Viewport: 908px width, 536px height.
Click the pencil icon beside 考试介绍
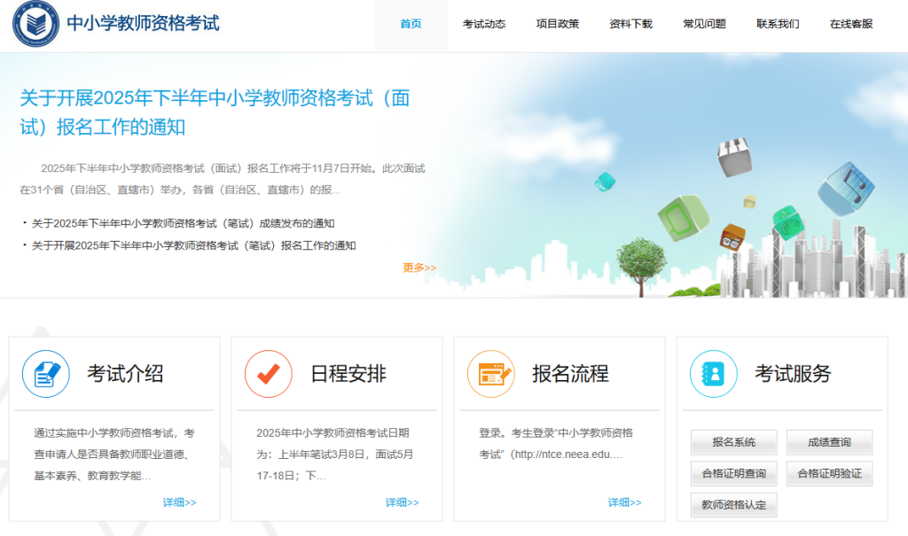(45, 374)
